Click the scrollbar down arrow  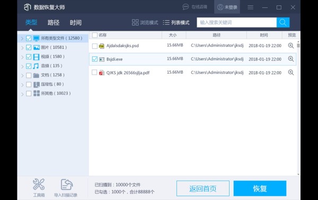(x=298, y=174)
